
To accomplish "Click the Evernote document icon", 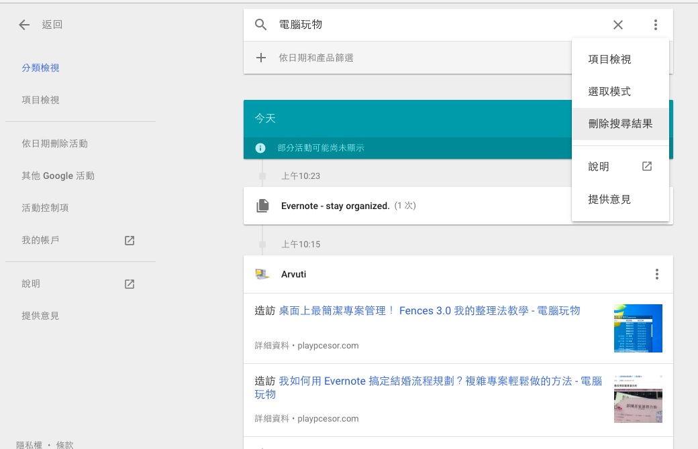I will [x=262, y=206].
